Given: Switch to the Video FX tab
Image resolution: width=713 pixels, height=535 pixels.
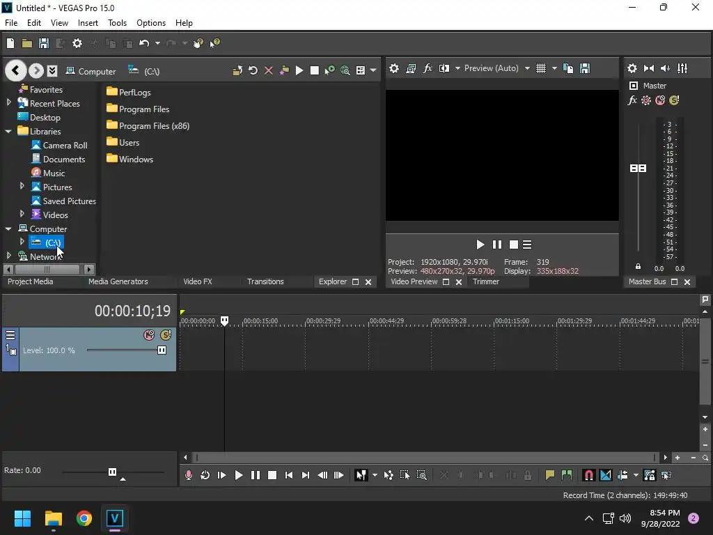Looking at the screenshot, I should click(197, 281).
